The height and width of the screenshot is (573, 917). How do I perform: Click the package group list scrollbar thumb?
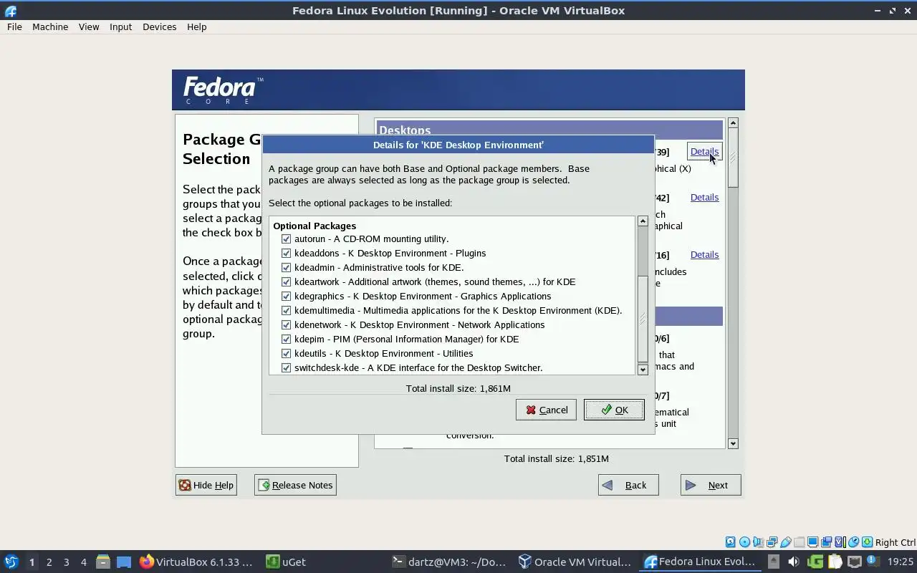coord(733,158)
